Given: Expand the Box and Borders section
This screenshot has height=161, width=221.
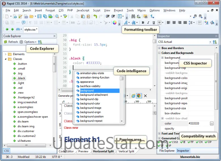Looking at the screenshot, I should pos(159,48).
